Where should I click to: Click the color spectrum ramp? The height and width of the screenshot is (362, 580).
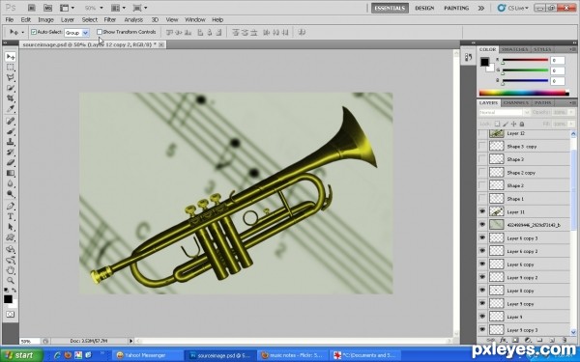click(x=524, y=93)
